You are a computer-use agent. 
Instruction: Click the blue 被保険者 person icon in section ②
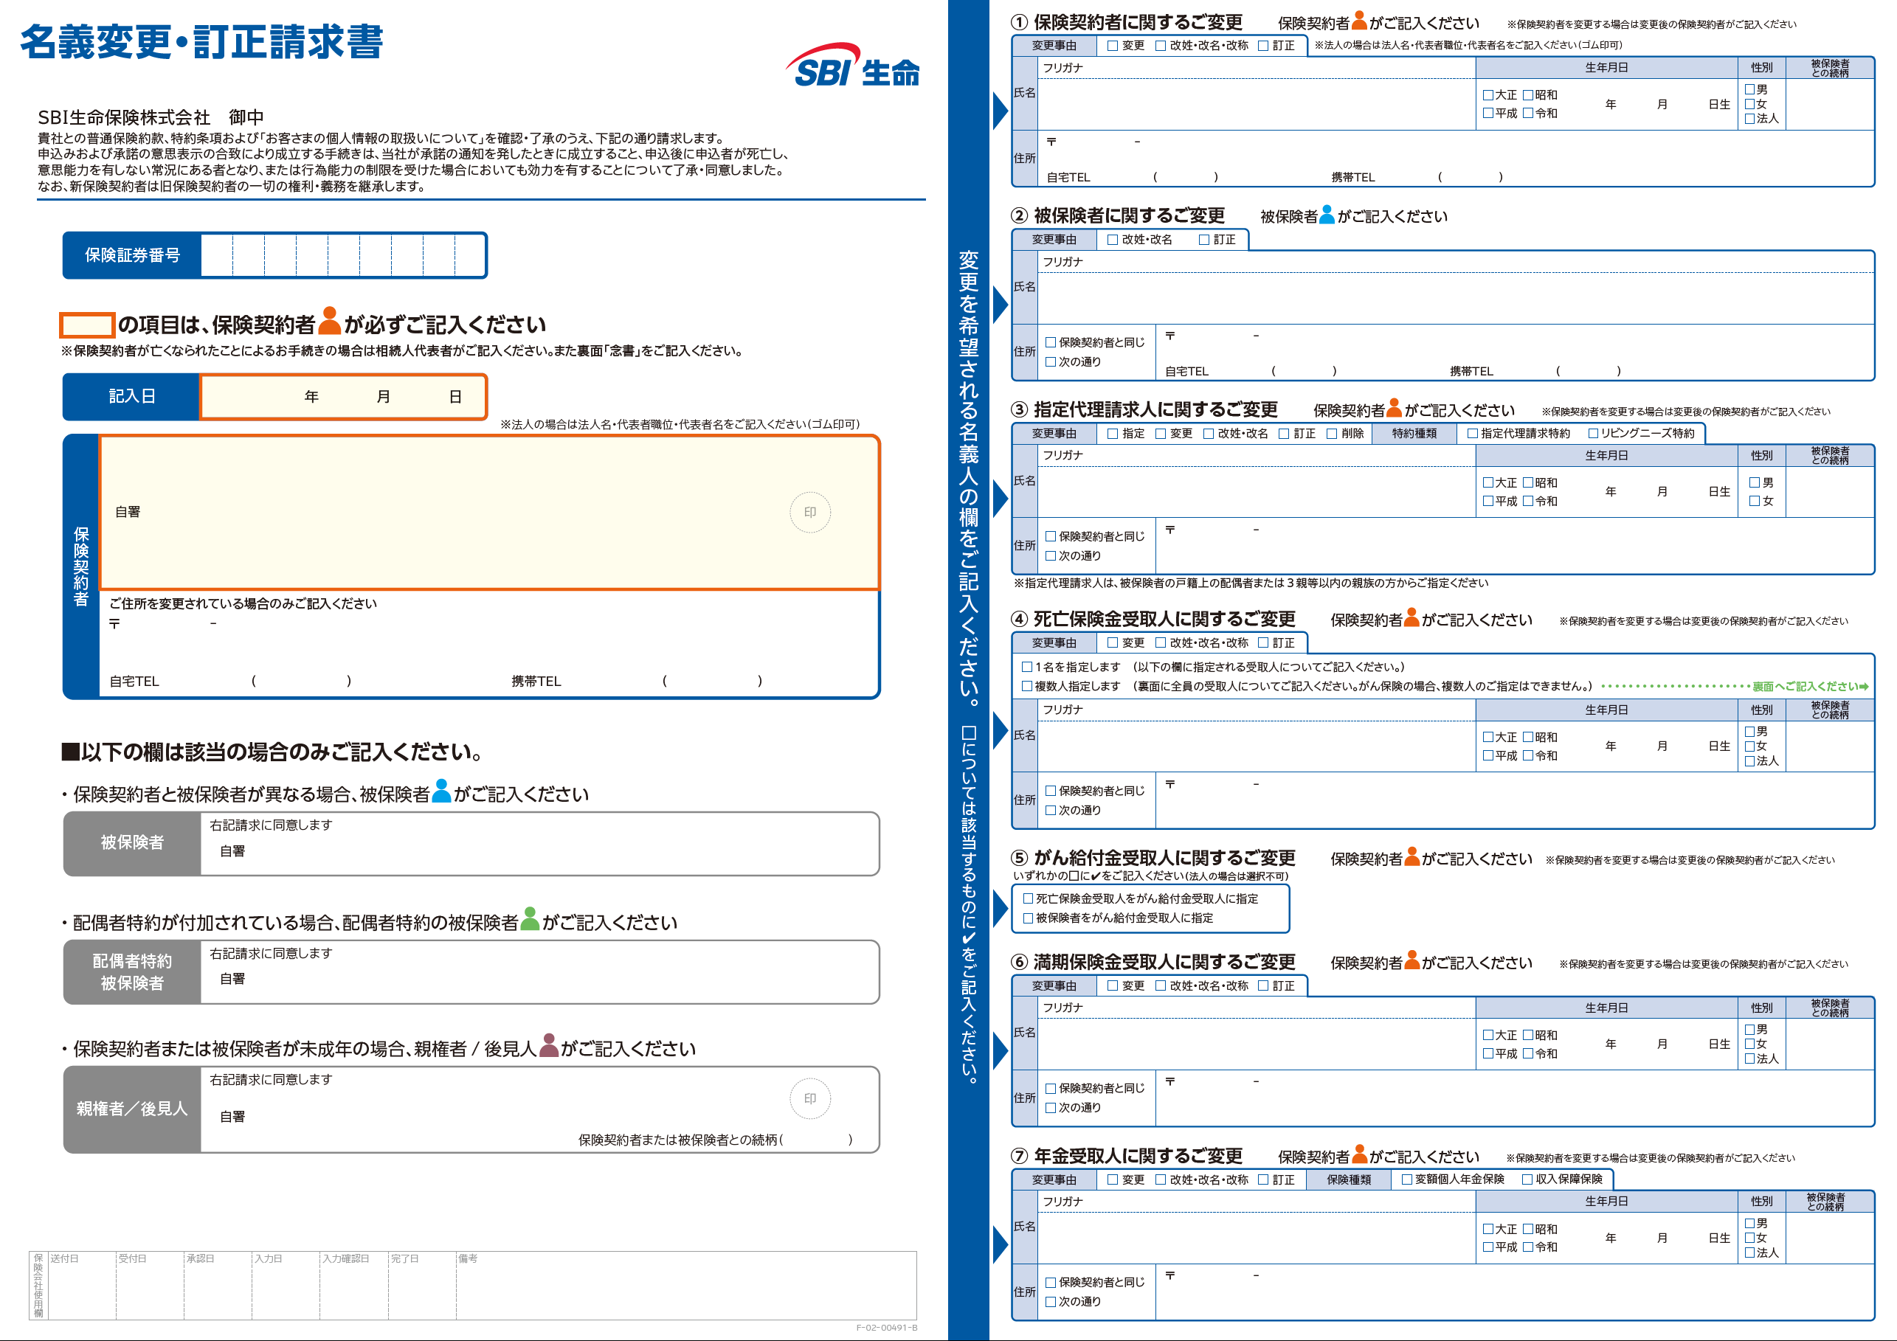(x=1325, y=216)
